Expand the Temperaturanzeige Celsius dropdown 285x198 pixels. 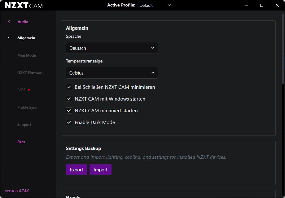112,73
